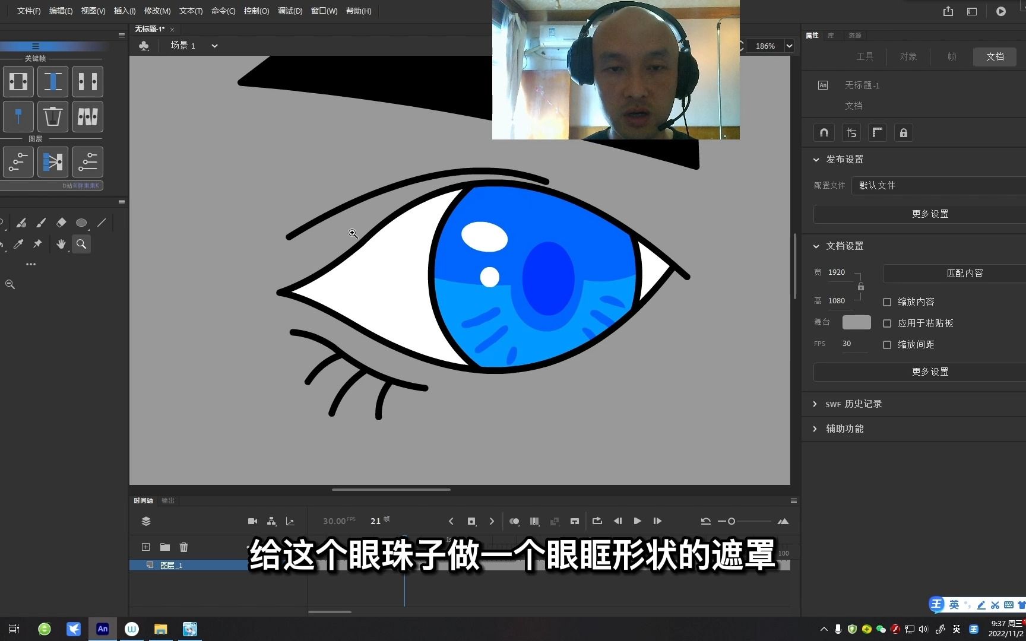Toggle snapping magnet in properties

[x=824, y=133]
